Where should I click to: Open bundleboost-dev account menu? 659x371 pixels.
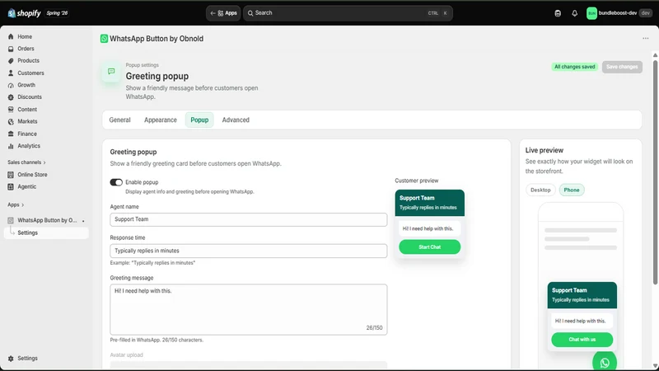[x=619, y=13]
